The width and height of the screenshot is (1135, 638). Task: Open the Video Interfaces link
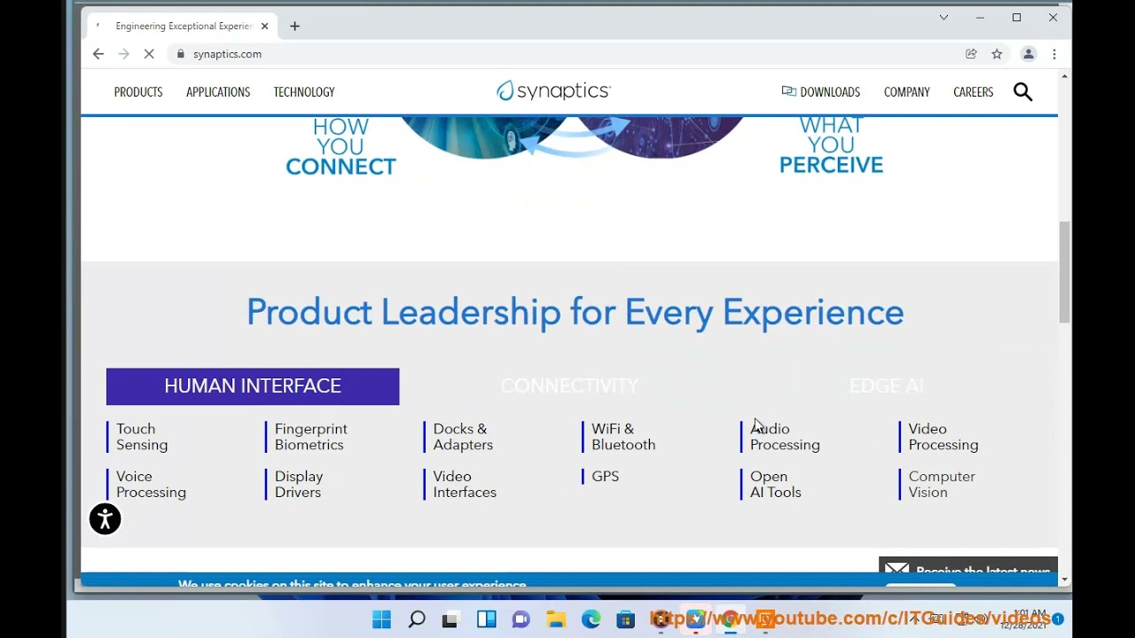click(465, 485)
